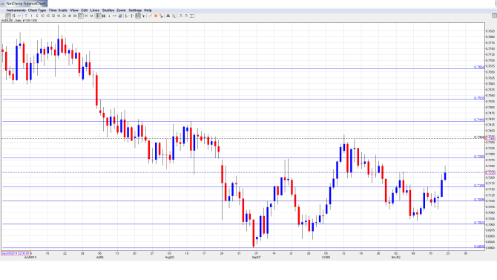Click the red-boxed date field at bottom left

click(16, 253)
